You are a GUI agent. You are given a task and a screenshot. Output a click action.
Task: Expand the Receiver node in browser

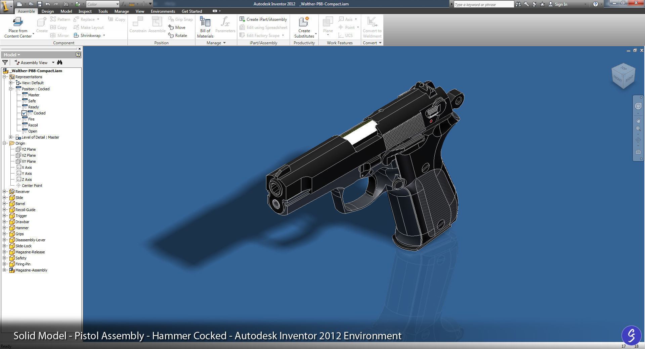click(4, 192)
